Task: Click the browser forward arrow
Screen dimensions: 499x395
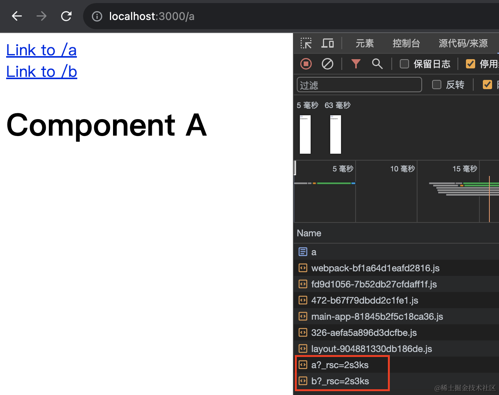Action: point(42,16)
